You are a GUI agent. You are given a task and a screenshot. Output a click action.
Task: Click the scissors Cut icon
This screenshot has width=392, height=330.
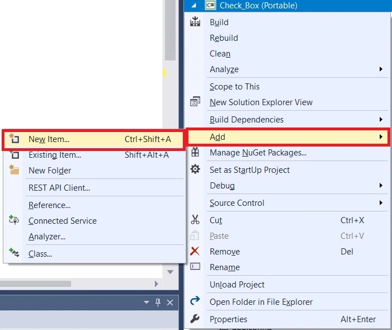(195, 219)
